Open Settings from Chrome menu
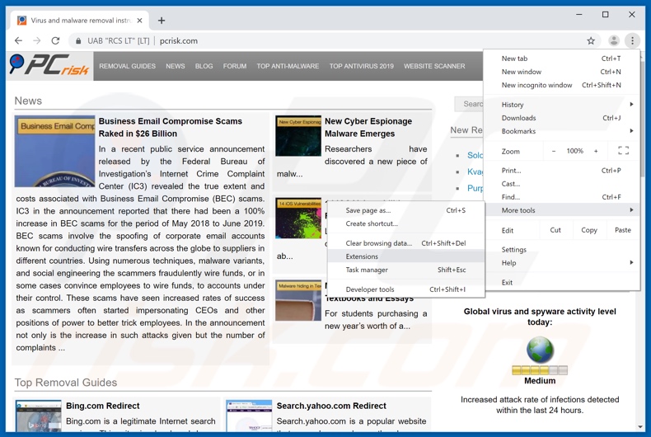This screenshot has width=651, height=437. pyautogui.click(x=561, y=250)
